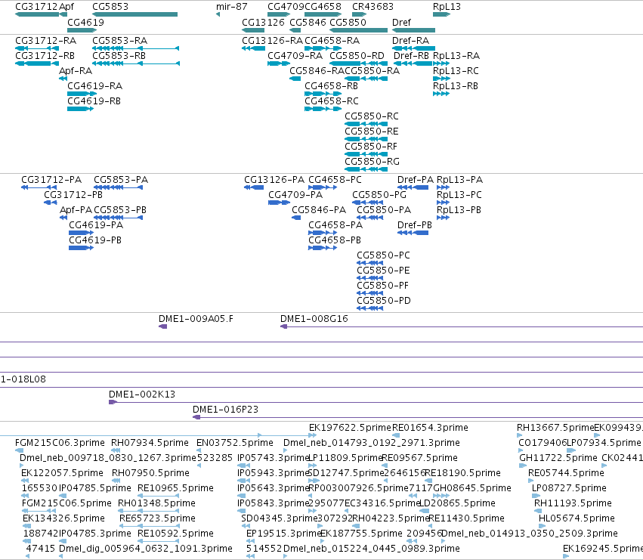
Task: Select the Apf-RA transcript label
Action: [x=76, y=70]
